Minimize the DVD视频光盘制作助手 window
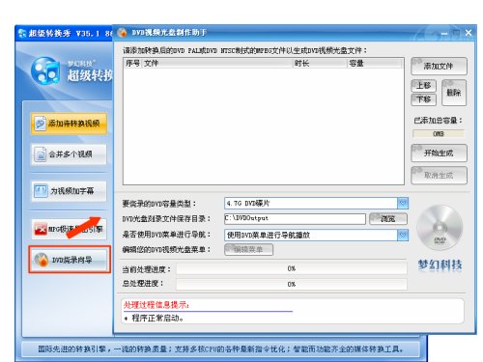This screenshot has width=483, height=362. [444, 33]
